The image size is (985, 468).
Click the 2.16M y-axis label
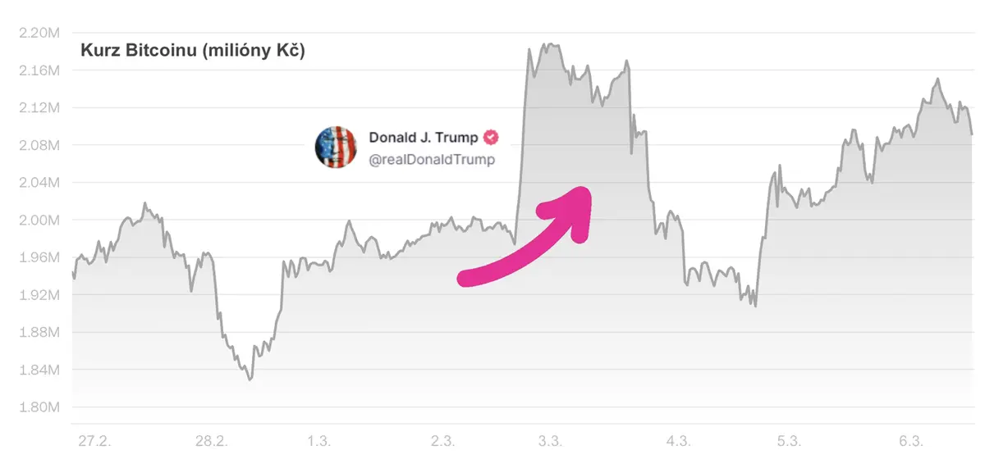click(x=39, y=70)
